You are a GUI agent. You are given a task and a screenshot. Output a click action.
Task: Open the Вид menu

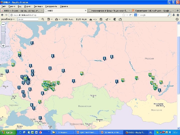19,6
